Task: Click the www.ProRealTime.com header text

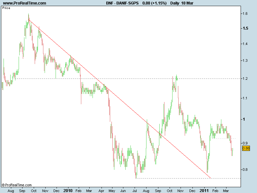Action: pyautogui.click(x=25, y=3)
